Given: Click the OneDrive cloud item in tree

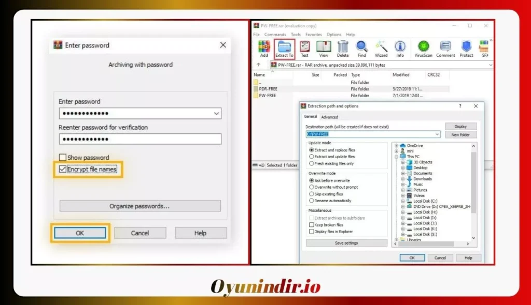Looking at the screenshot, I should click(411, 146).
